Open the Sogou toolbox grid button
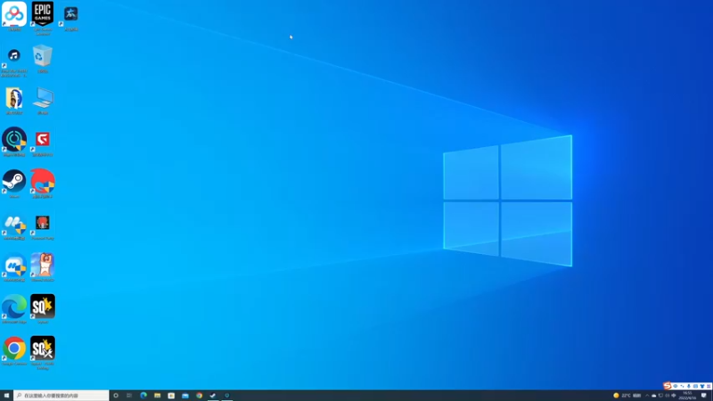This screenshot has width=713, height=401. tap(709, 386)
